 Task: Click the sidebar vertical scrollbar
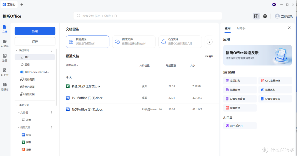56,77
